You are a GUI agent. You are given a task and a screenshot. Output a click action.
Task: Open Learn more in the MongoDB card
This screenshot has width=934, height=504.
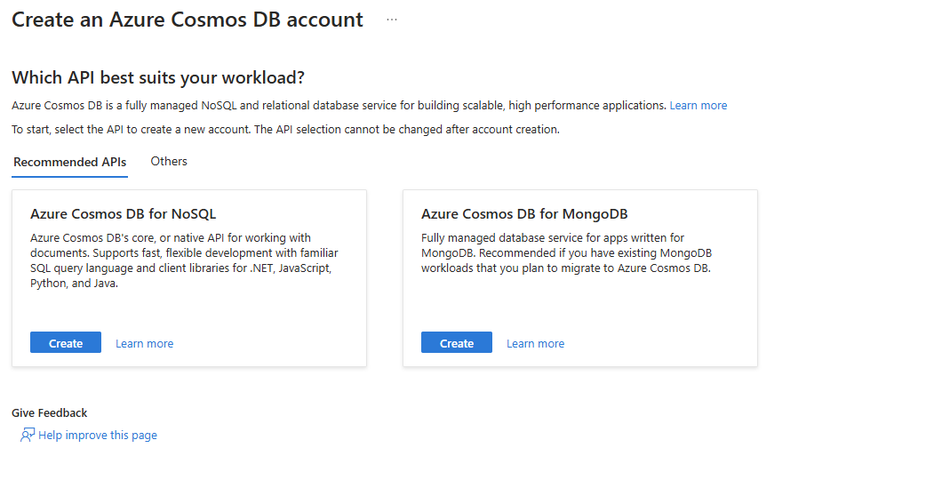[535, 344]
